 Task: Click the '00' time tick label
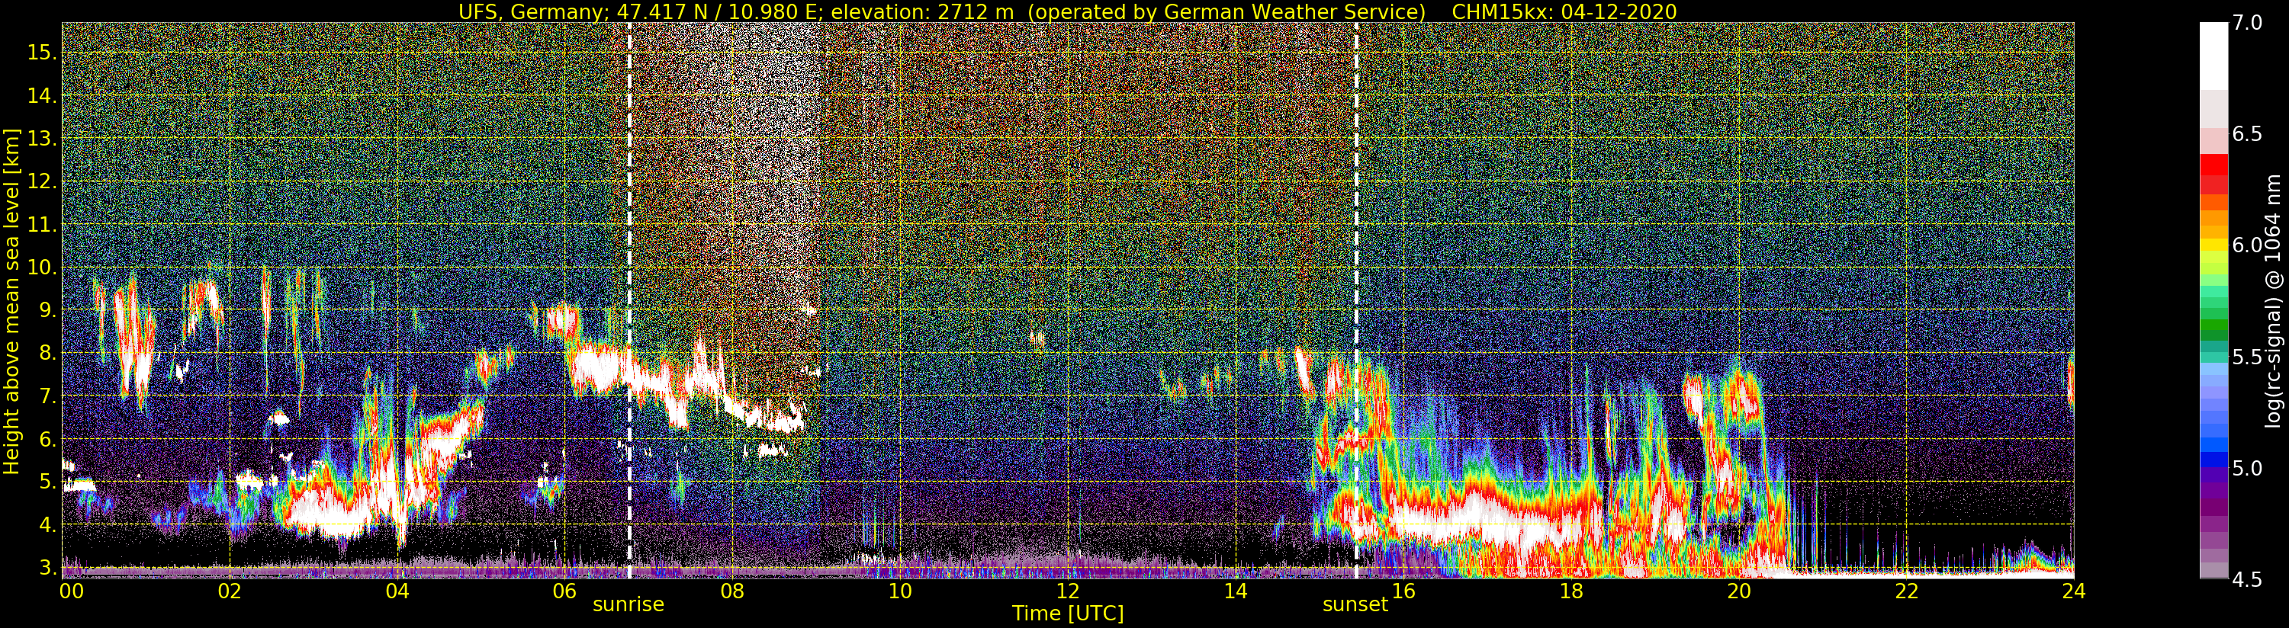tap(71, 591)
